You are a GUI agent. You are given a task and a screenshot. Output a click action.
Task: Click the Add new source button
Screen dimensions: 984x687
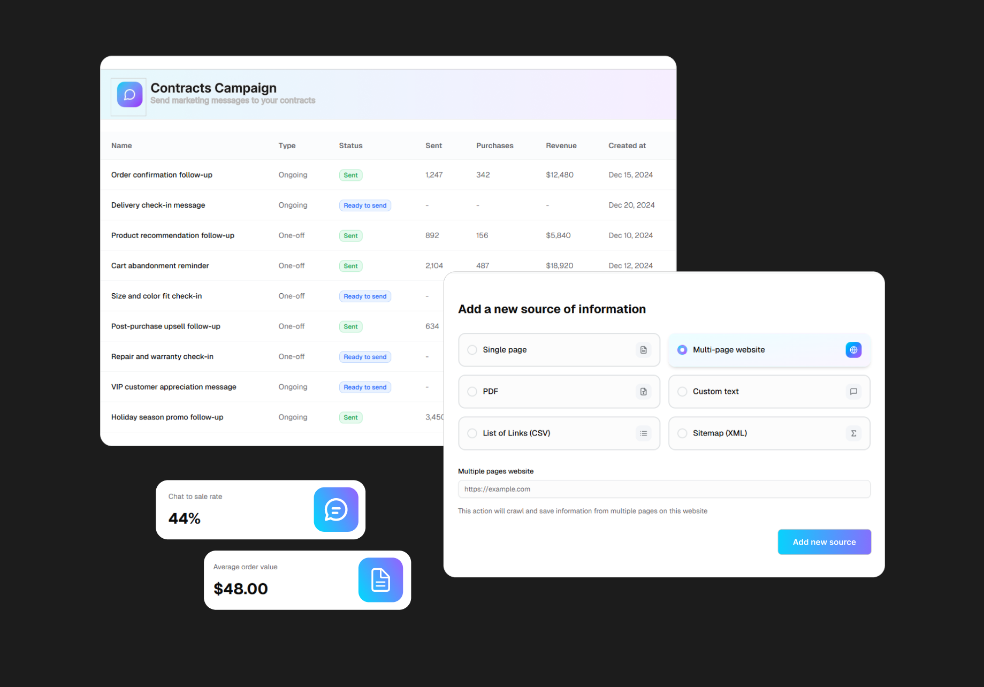pos(824,541)
